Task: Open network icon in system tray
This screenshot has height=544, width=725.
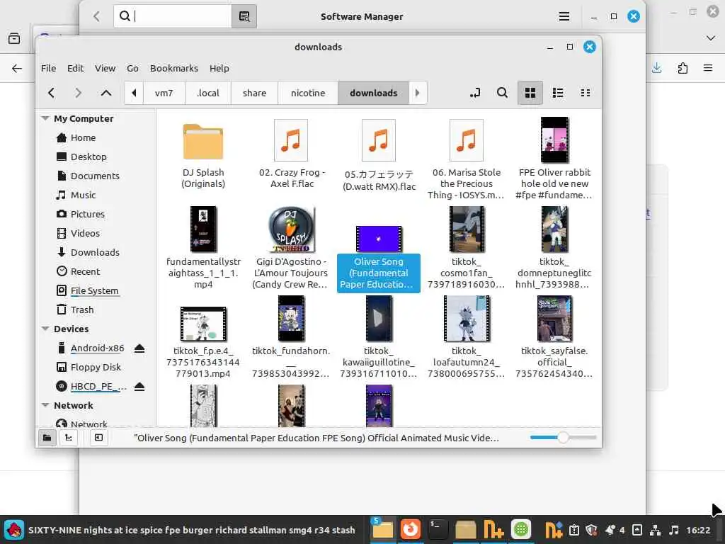Action: click(655, 530)
